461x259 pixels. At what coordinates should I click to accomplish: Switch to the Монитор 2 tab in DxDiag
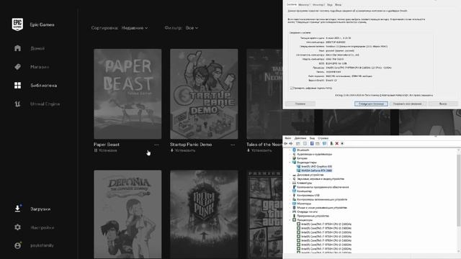[318, 5]
